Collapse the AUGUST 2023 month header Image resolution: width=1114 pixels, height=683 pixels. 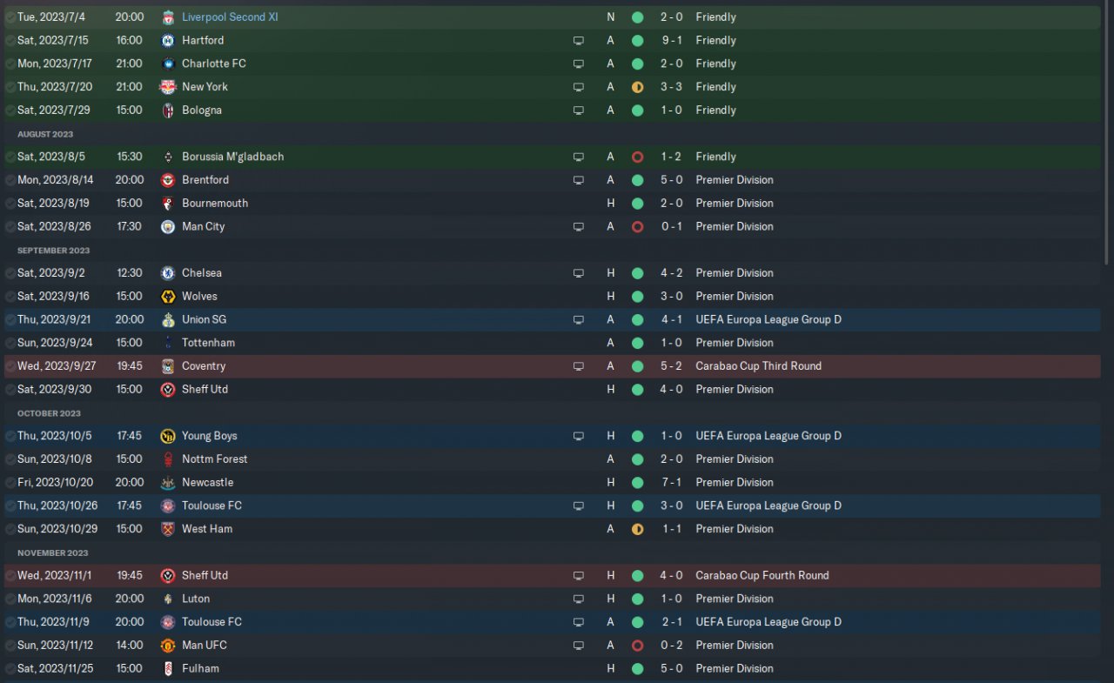(45, 134)
